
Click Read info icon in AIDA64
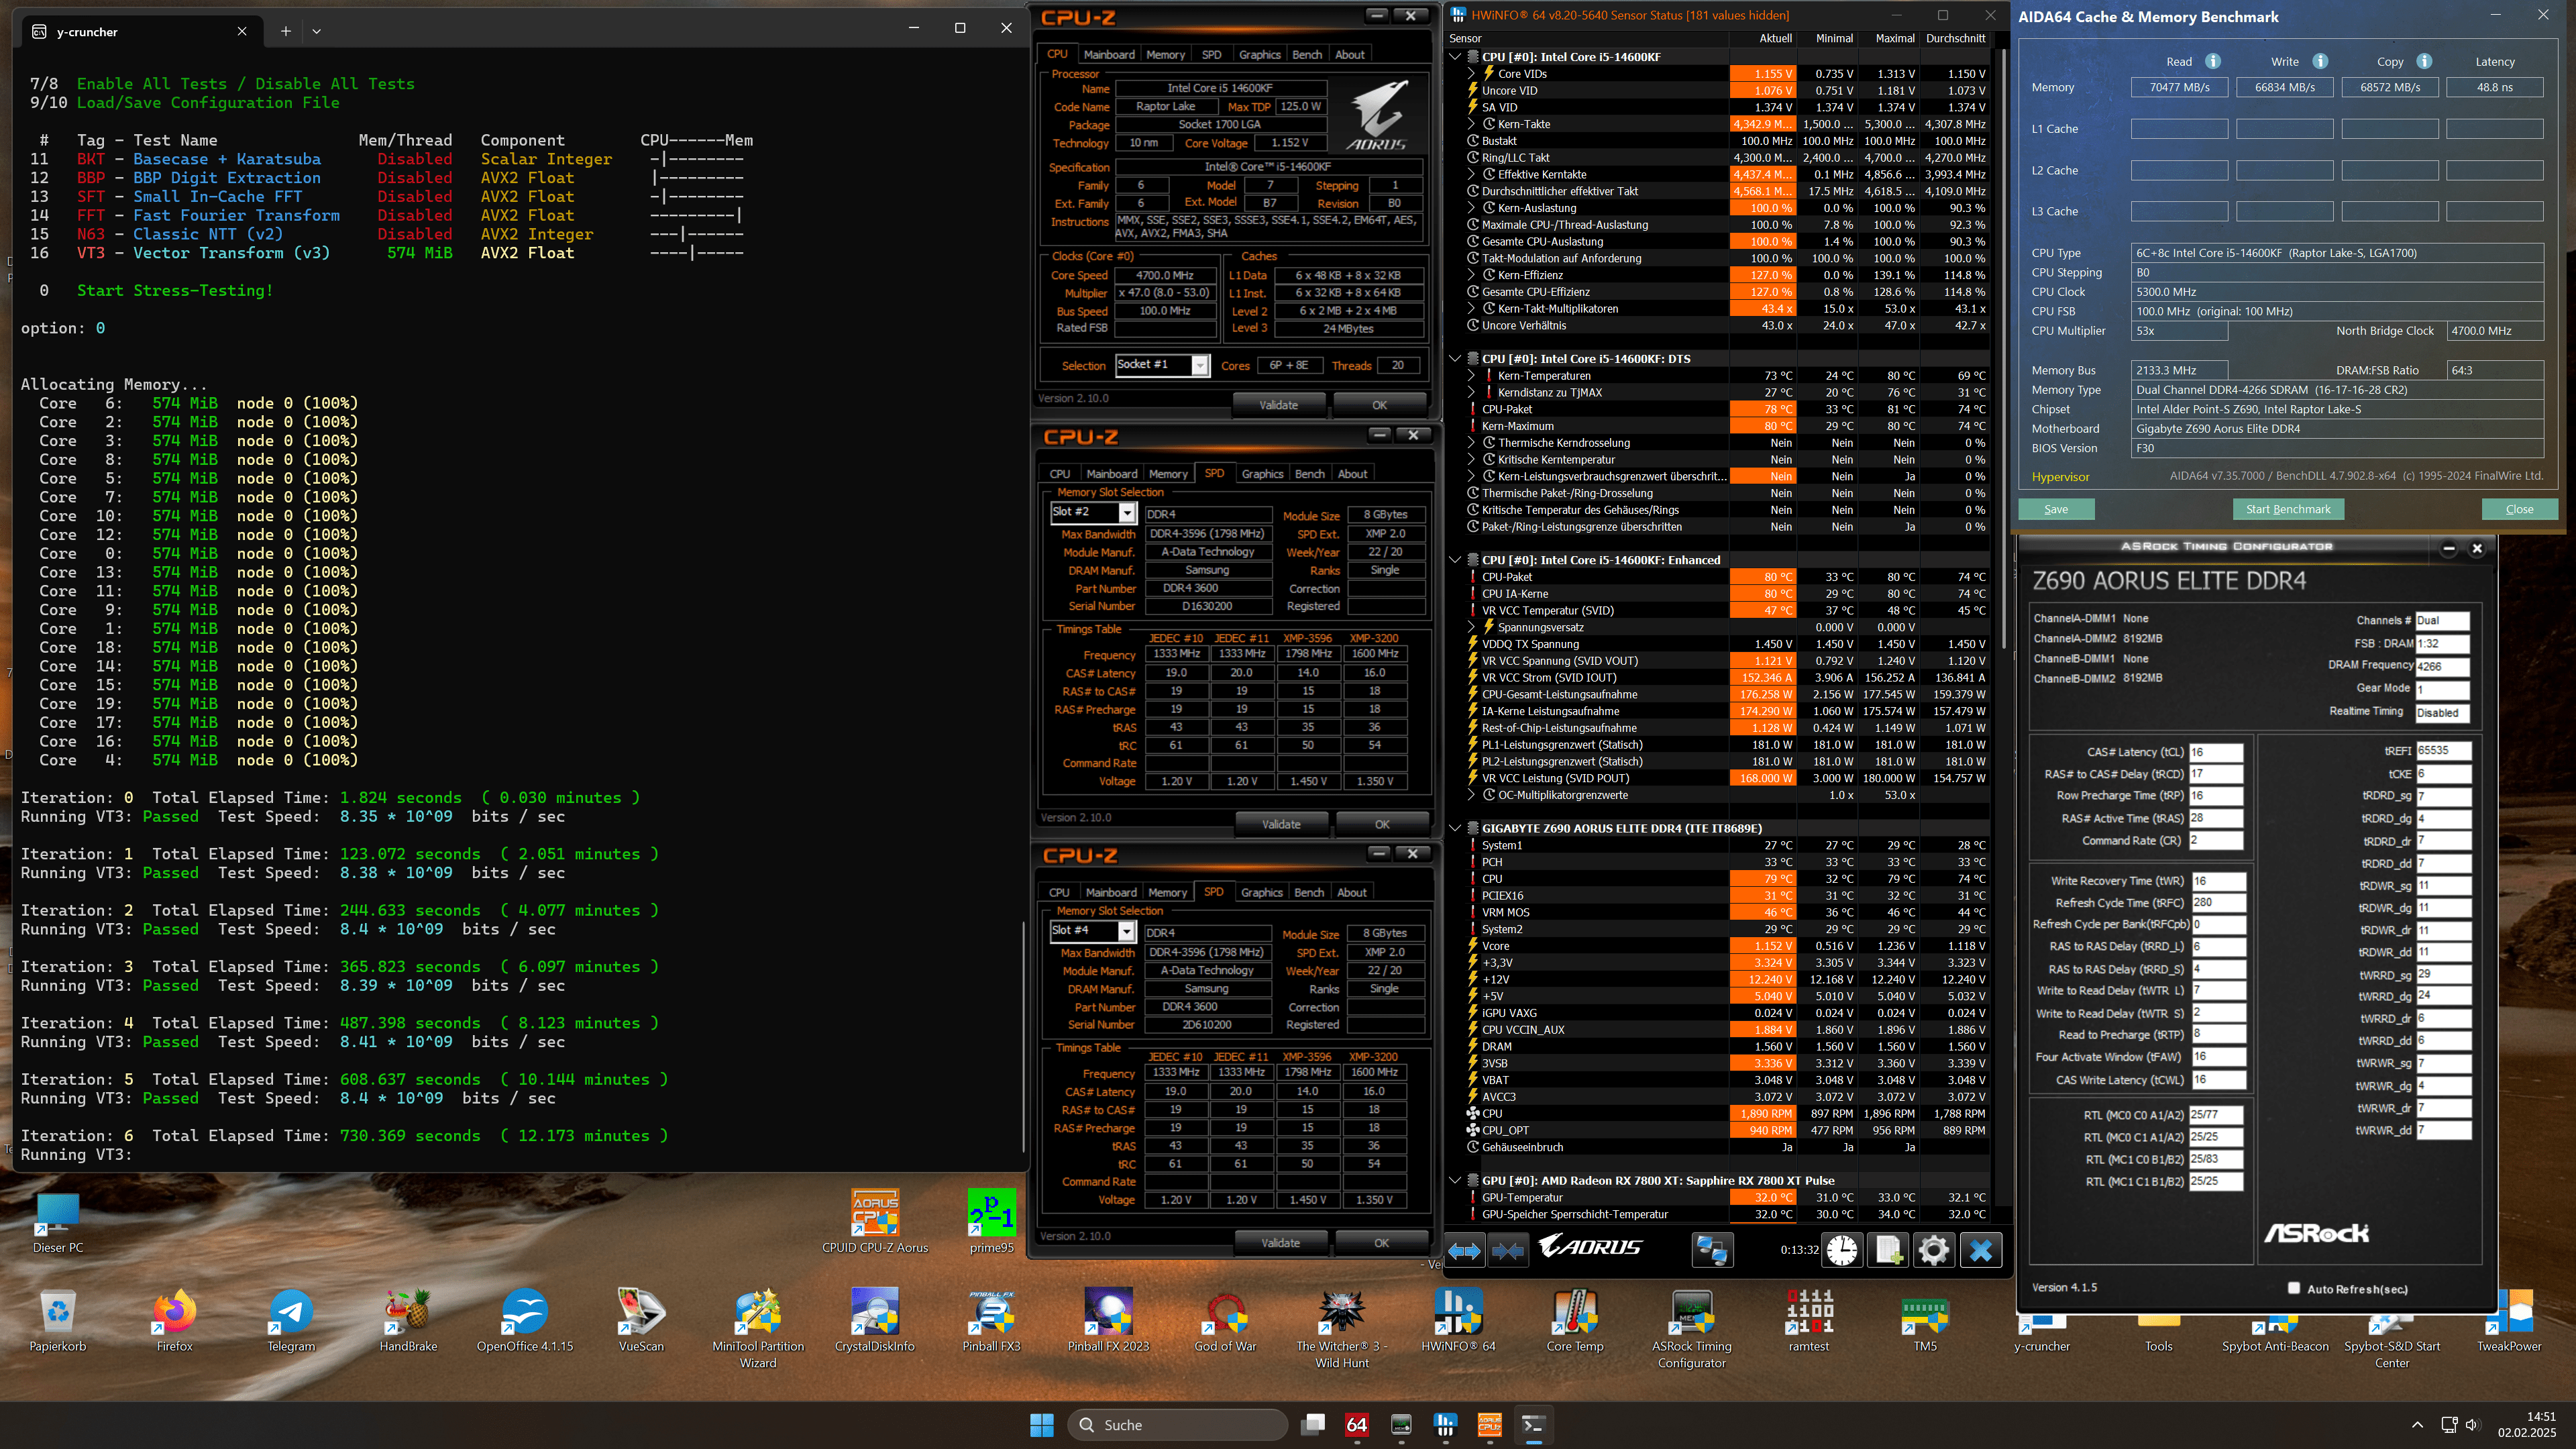(x=2213, y=61)
